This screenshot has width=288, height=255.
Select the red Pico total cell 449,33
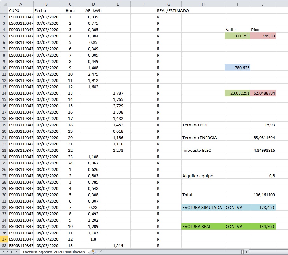(263, 36)
